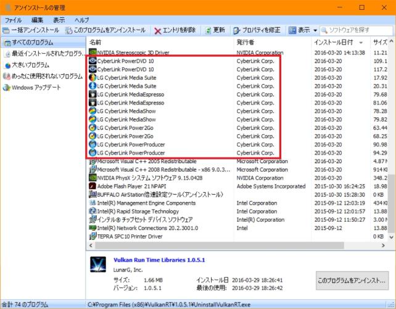
Task: Click status bar text 合計 74 のプログラム
Action: [x=25, y=305]
